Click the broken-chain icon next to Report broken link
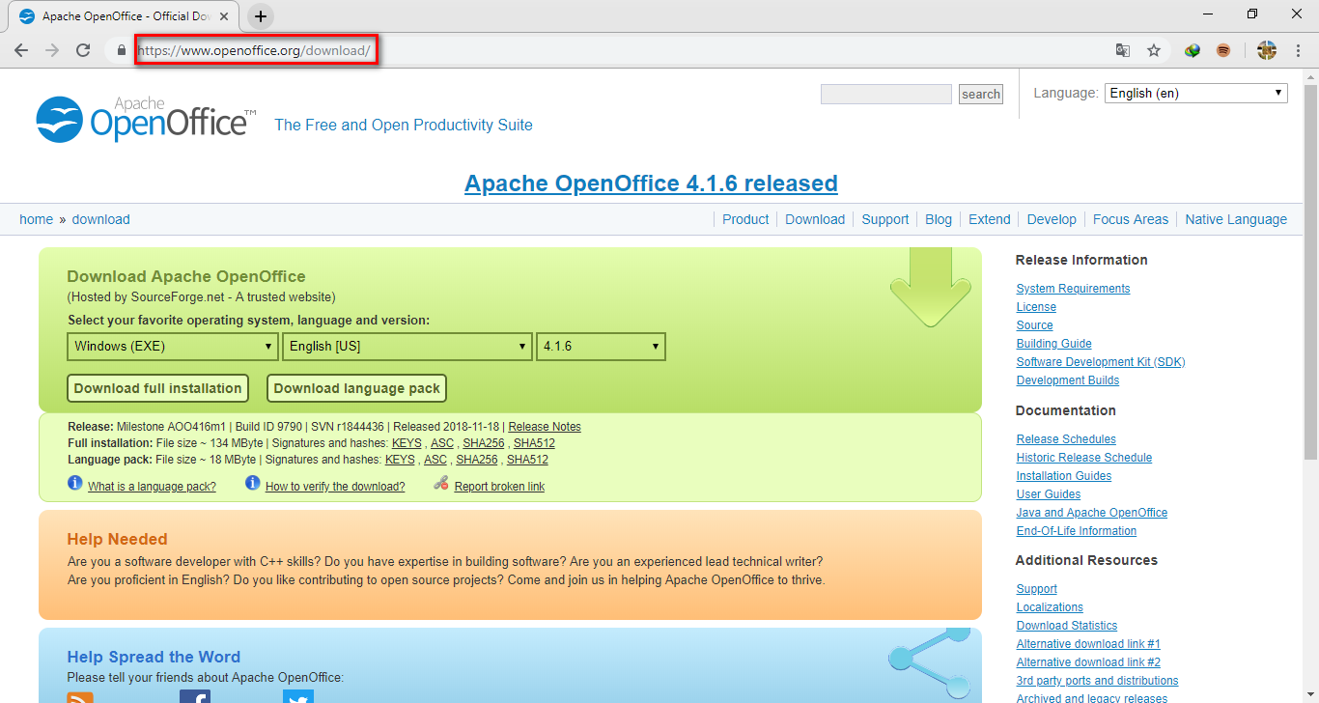Viewport: 1319px width, 703px height. tap(439, 484)
